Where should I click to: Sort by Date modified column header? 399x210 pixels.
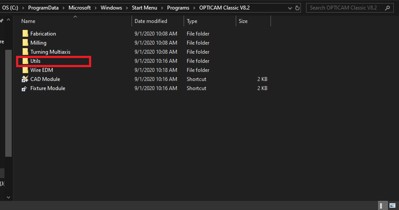[151, 21]
